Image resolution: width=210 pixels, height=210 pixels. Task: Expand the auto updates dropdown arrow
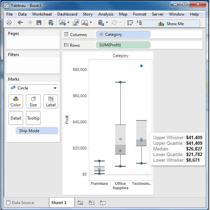click(x=107, y=22)
